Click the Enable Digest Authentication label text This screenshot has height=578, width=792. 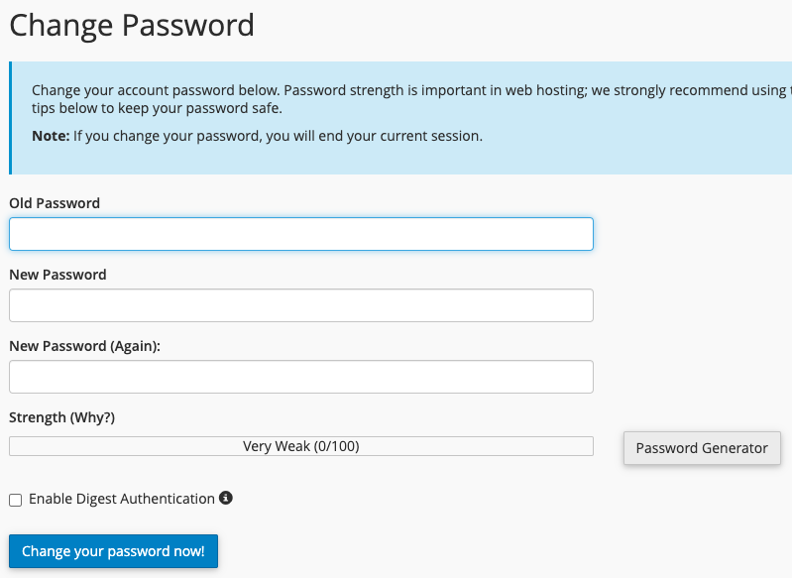coord(122,499)
